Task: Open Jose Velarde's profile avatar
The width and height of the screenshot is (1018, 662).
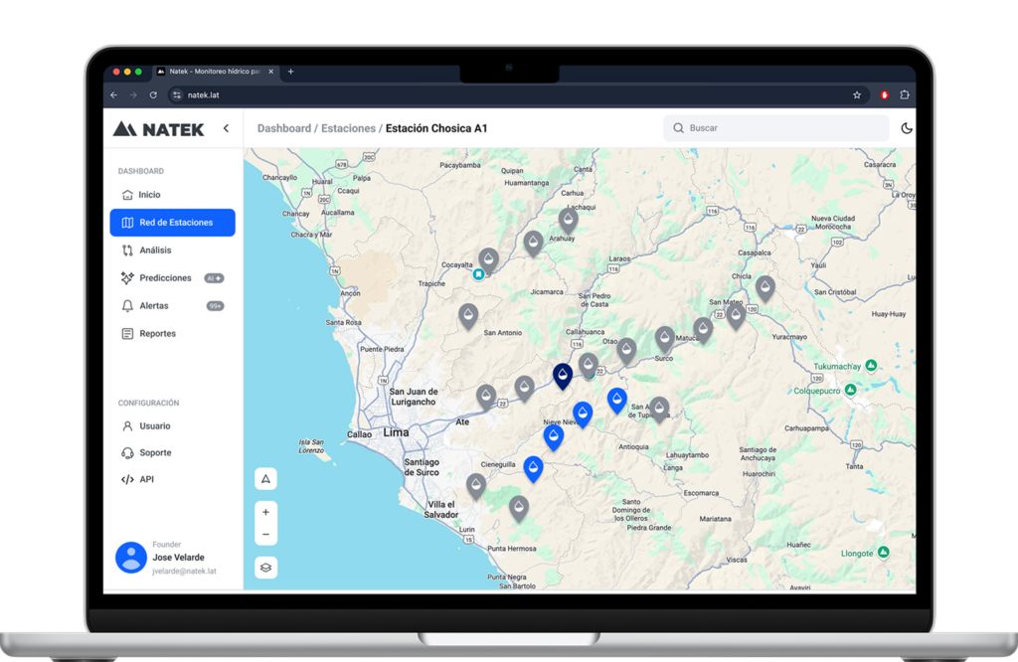Action: click(131, 558)
